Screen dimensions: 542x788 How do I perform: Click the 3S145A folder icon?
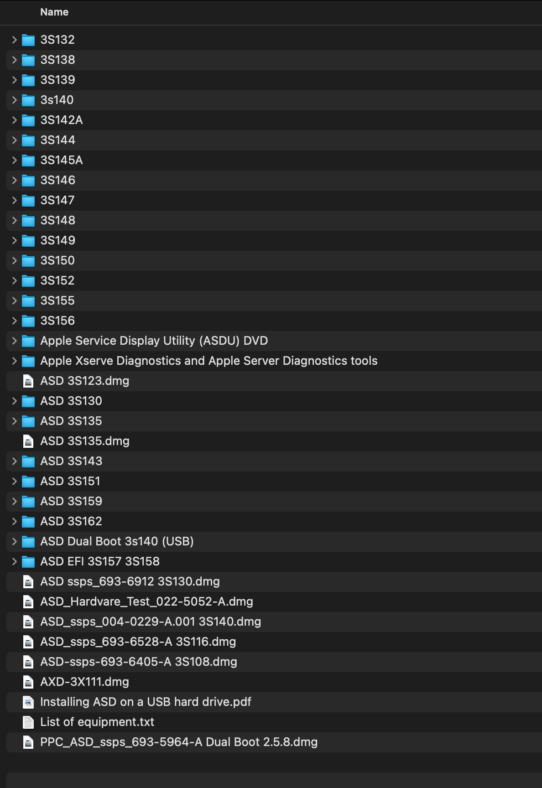pyautogui.click(x=28, y=161)
